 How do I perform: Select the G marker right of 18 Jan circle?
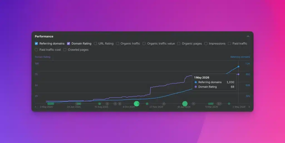tap(194, 104)
